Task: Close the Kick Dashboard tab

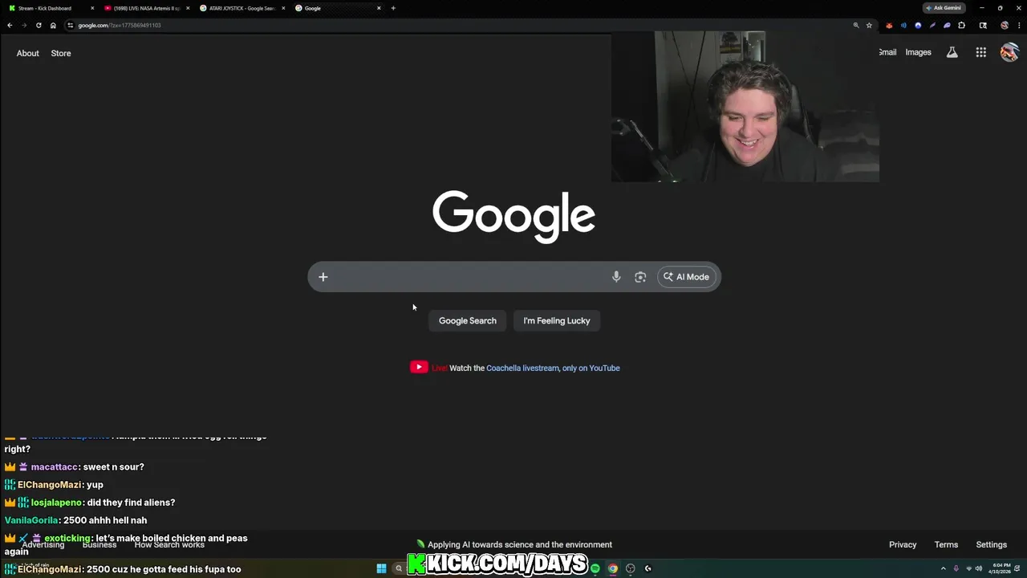Action: pos(92,8)
